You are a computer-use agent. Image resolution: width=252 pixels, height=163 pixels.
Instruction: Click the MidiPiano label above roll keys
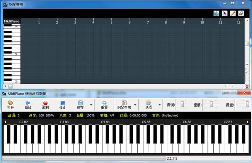pos(12,21)
